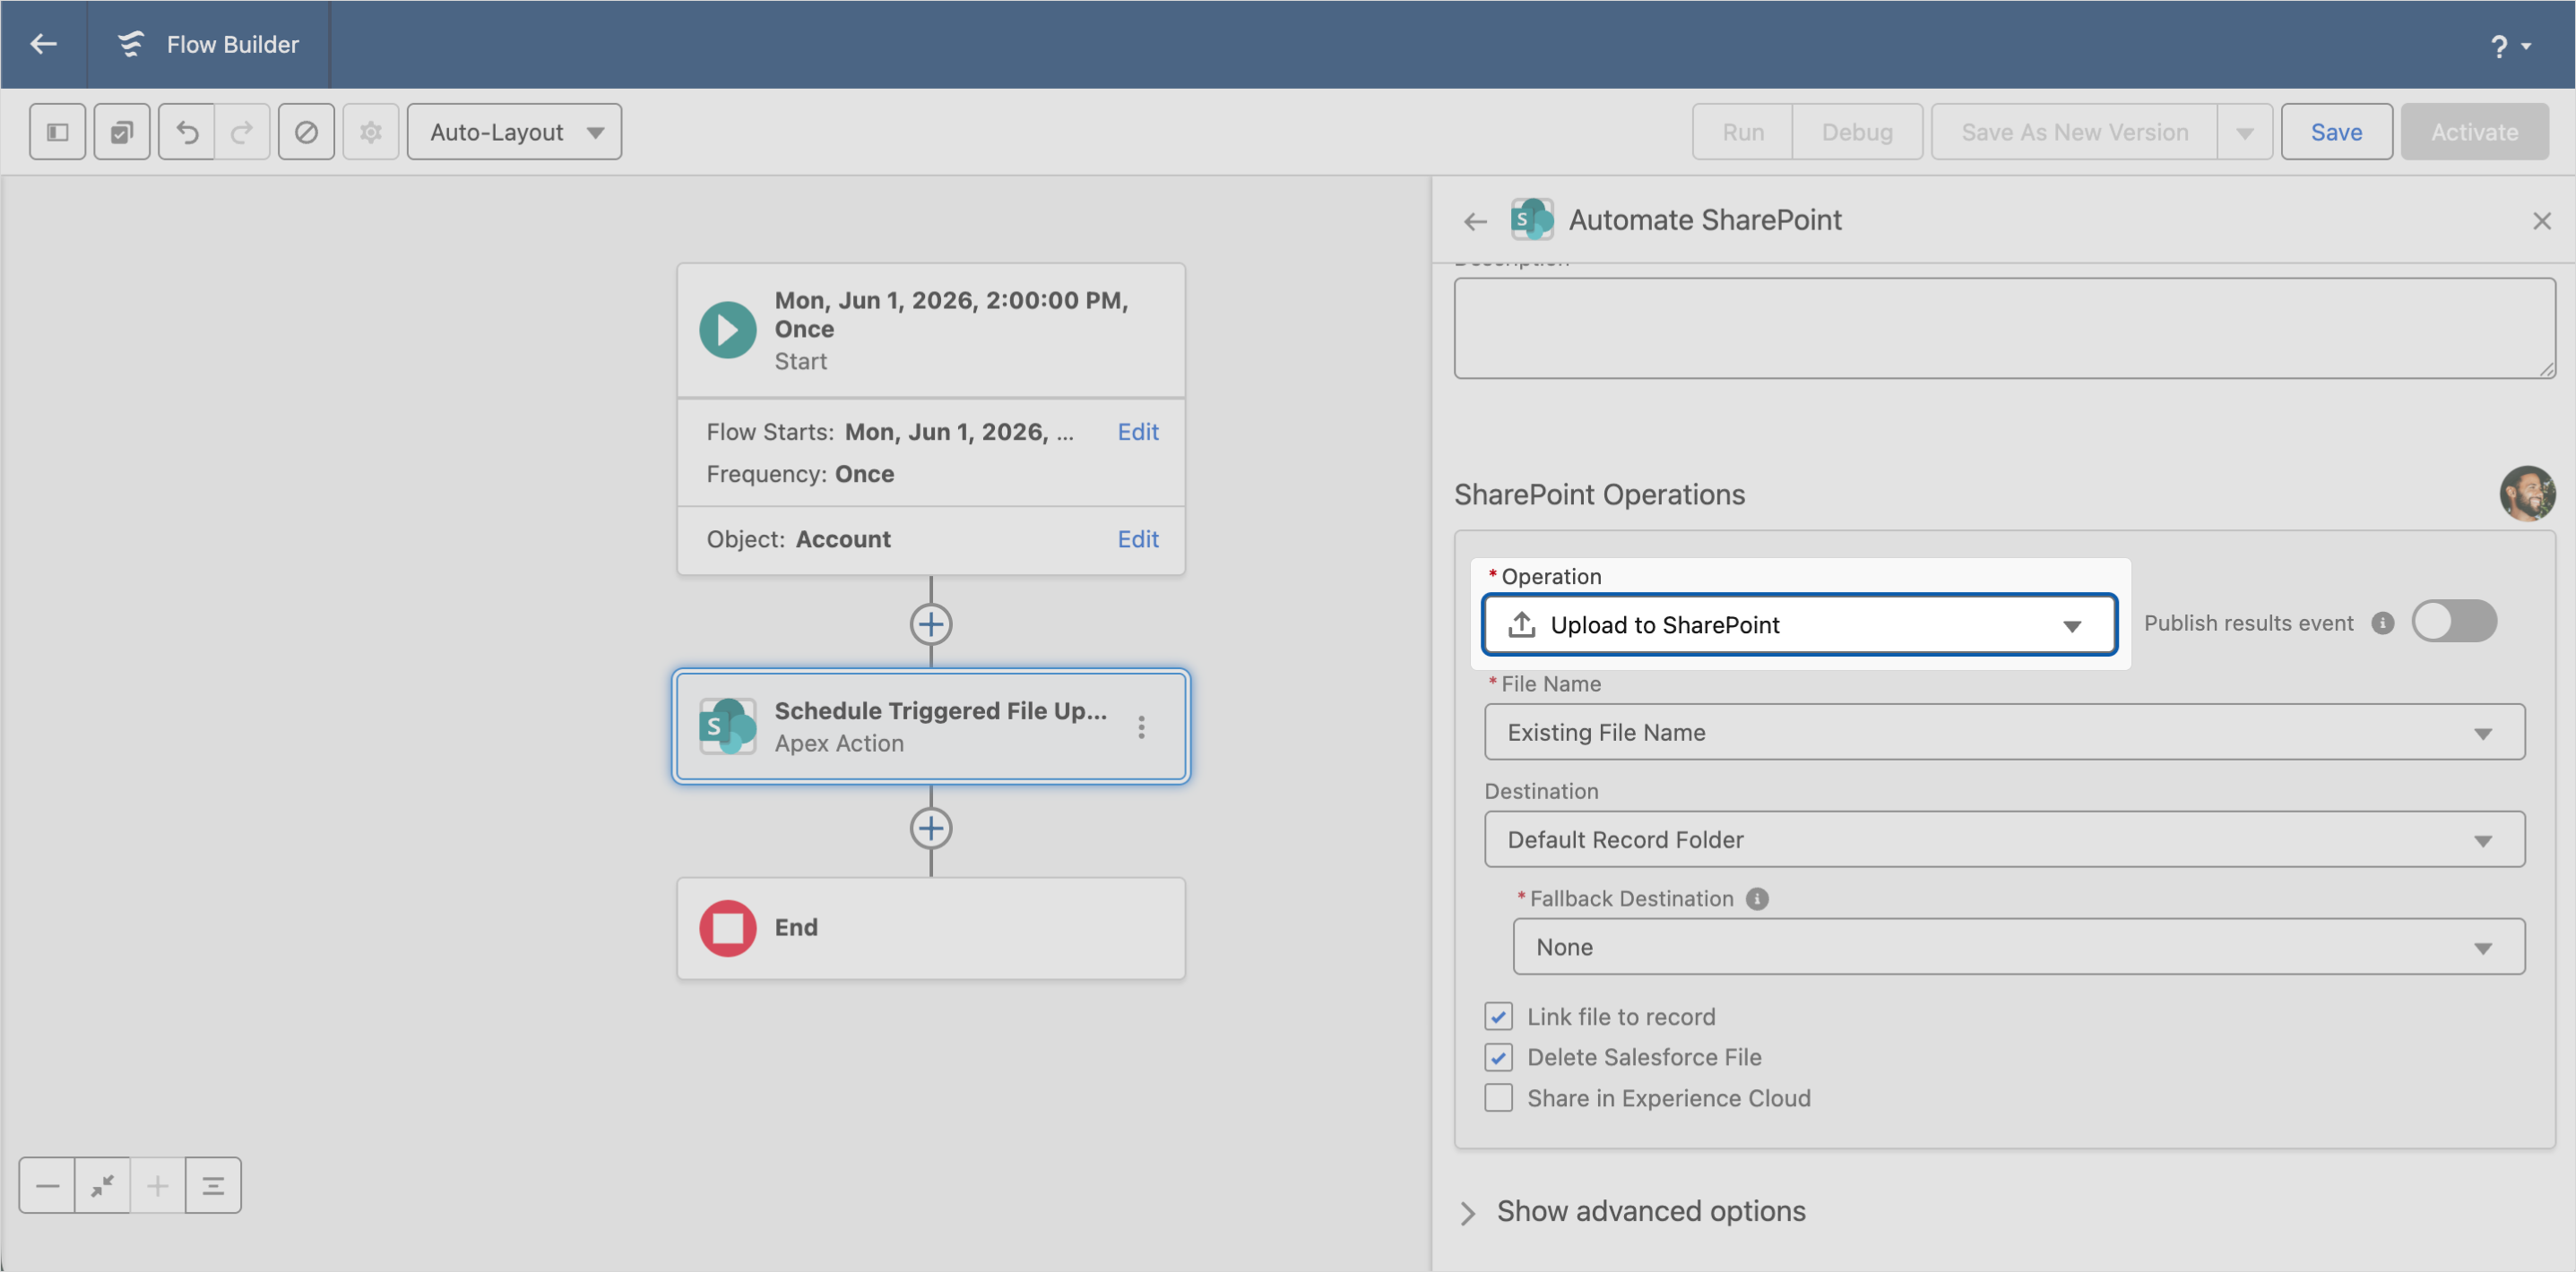The image size is (2576, 1272).
Task: Open the Apex Action node's three-dot menu
Action: click(x=1141, y=727)
